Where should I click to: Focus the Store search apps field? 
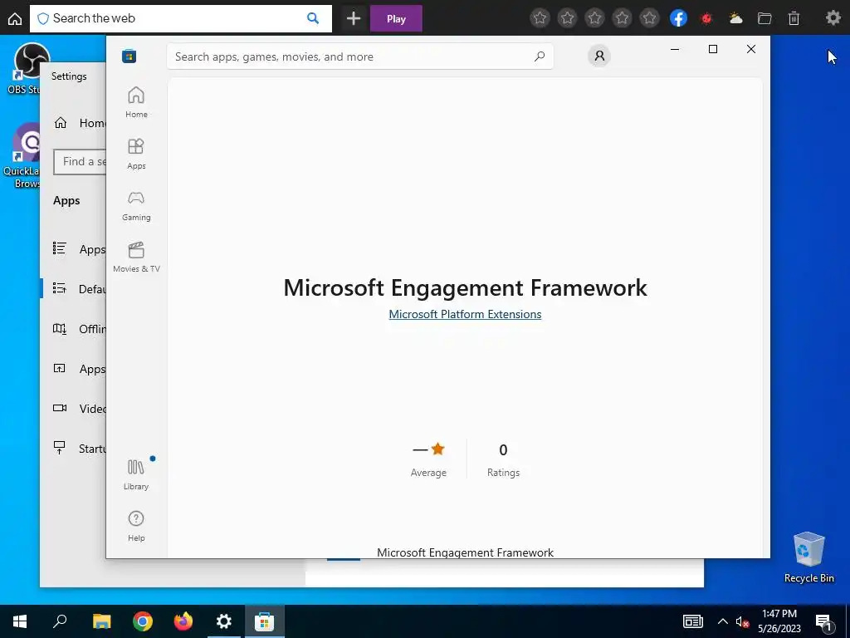[360, 56]
